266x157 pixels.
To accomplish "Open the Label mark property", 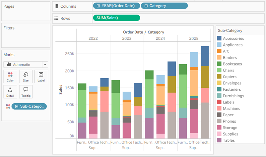I will click(41, 76).
